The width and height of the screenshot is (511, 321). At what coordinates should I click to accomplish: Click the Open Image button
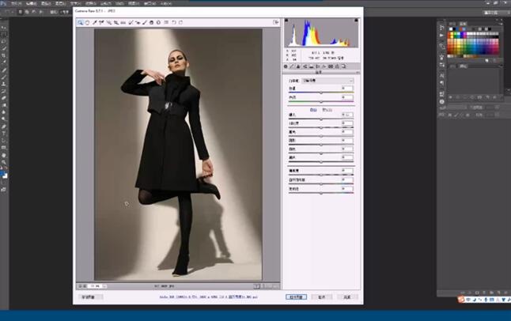click(296, 297)
